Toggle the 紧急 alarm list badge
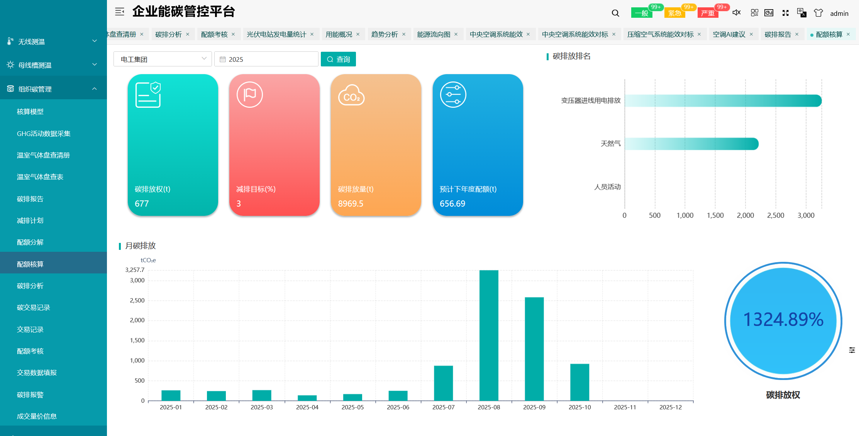 point(674,13)
